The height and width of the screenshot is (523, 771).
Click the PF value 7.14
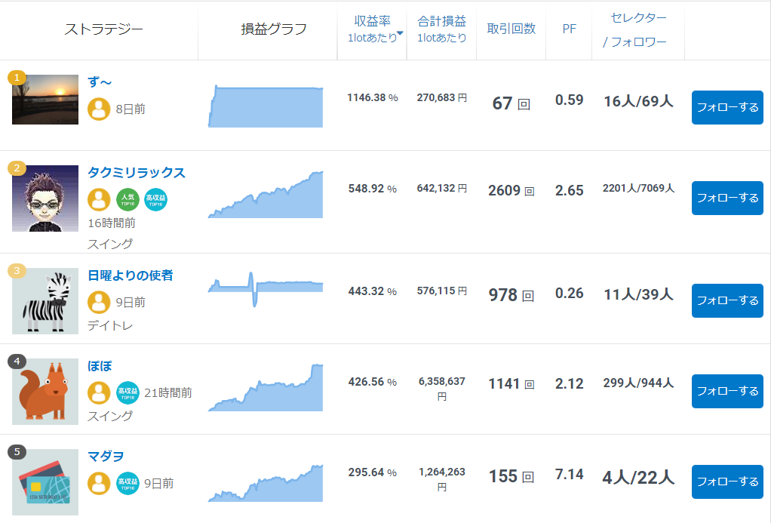pyautogui.click(x=569, y=474)
